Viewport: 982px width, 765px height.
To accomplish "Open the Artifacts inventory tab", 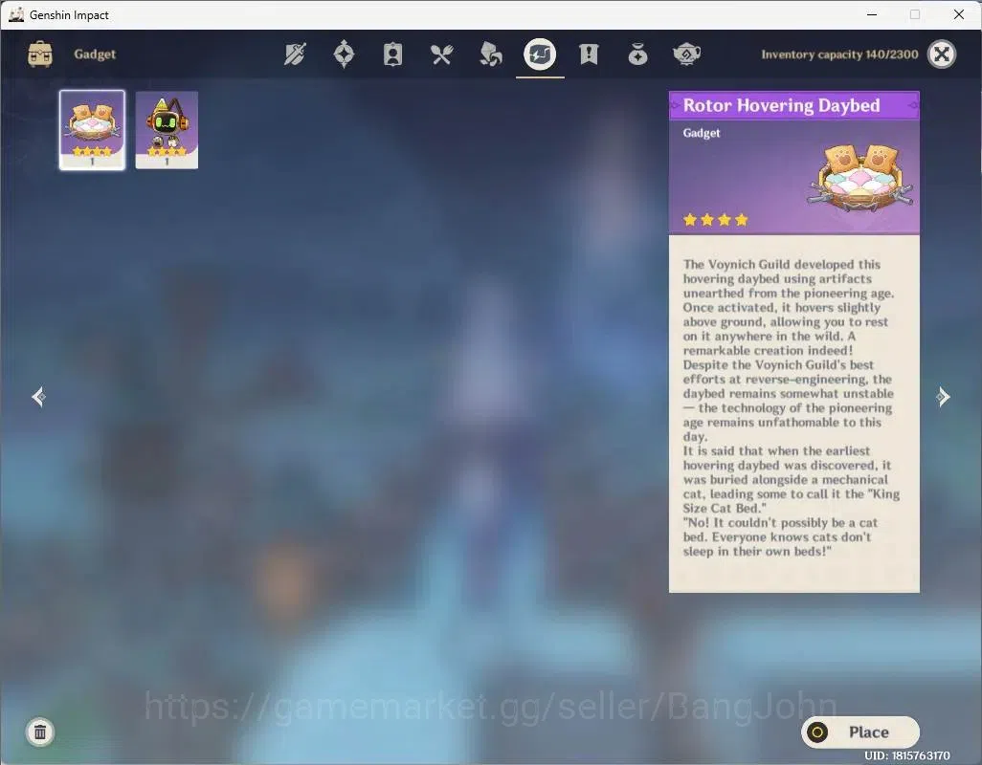I will (x=344, y=55).
